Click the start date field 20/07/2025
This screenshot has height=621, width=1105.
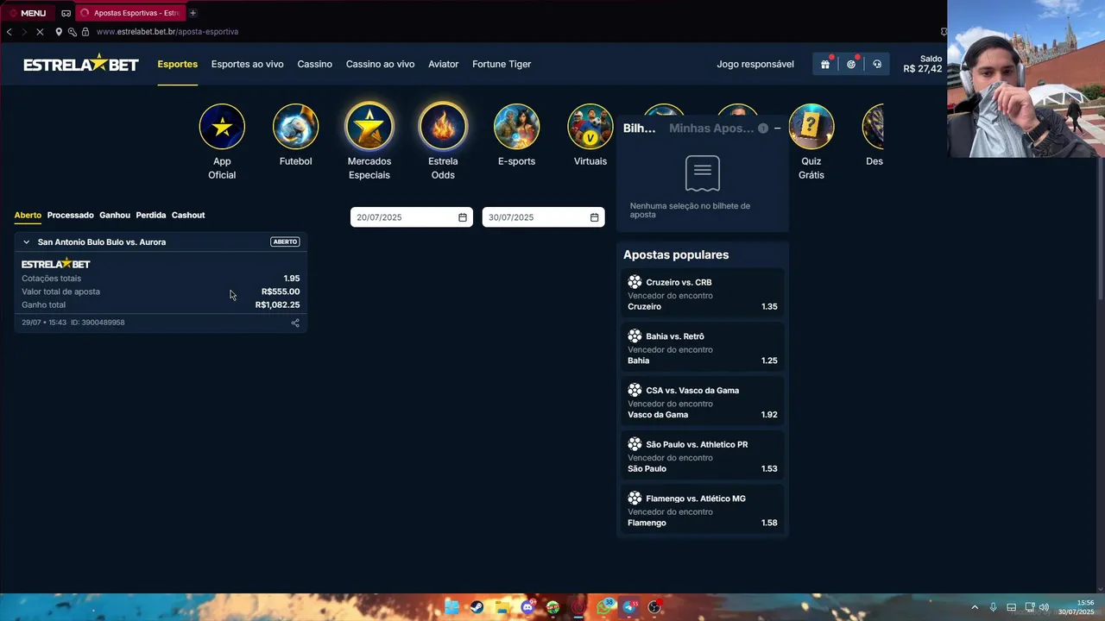point(412,217)
